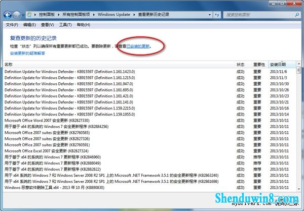Click the Control Panel icon in address bar

pos(29,15)
